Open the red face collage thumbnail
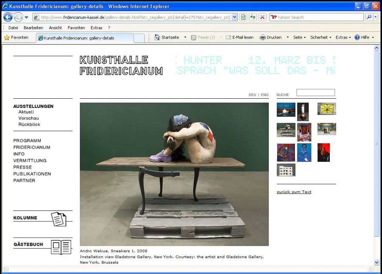The width and height of the screenshot is (382, 274). coord(304,132)
